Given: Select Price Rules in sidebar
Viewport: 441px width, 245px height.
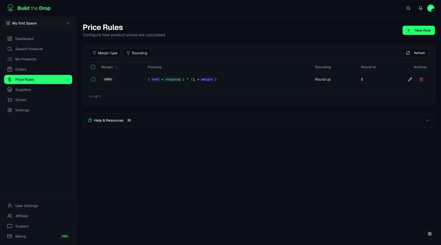Looking at the screenshot, I should [38, 79].
